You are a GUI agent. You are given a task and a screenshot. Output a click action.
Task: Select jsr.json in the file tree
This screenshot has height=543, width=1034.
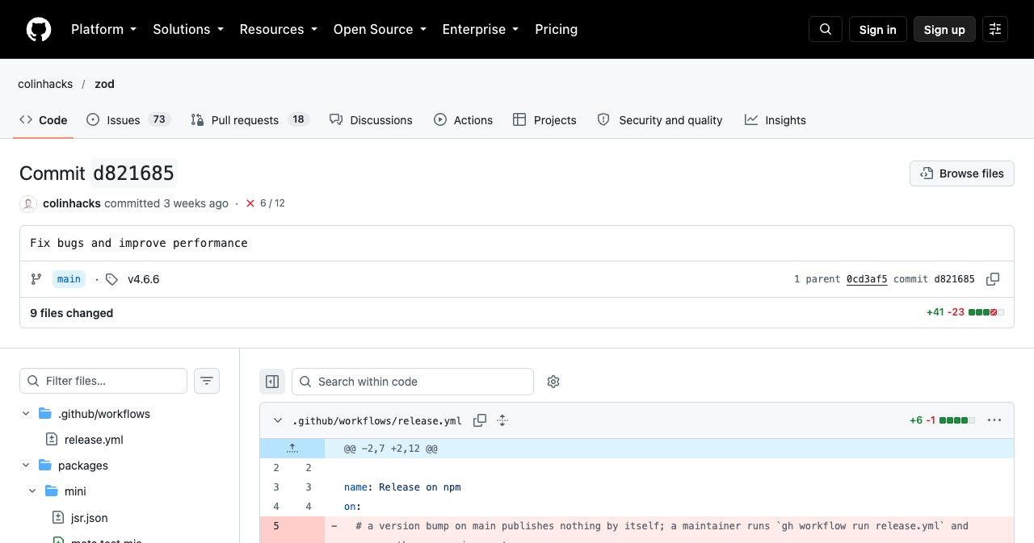point(89,517)
